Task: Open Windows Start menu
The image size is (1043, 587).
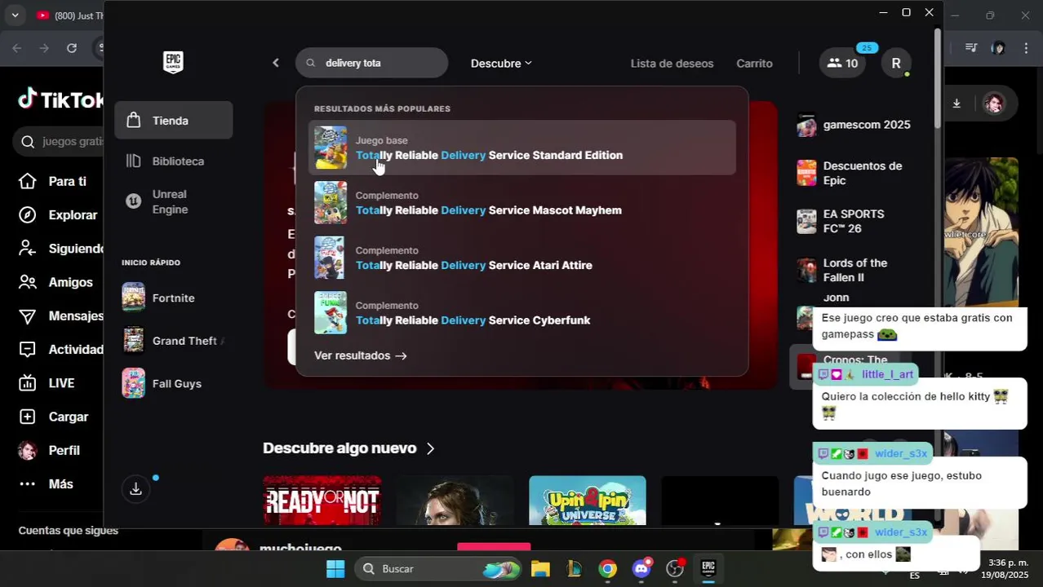Action: (335, 568)
